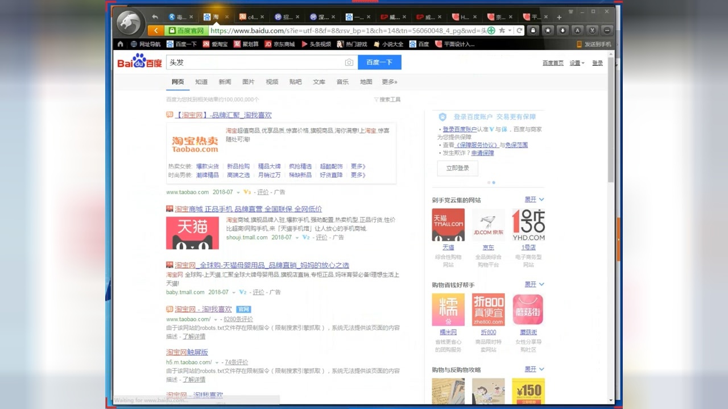
Task: Open the 爱淘宝 bookmark
Action: [x=215, y=44]
